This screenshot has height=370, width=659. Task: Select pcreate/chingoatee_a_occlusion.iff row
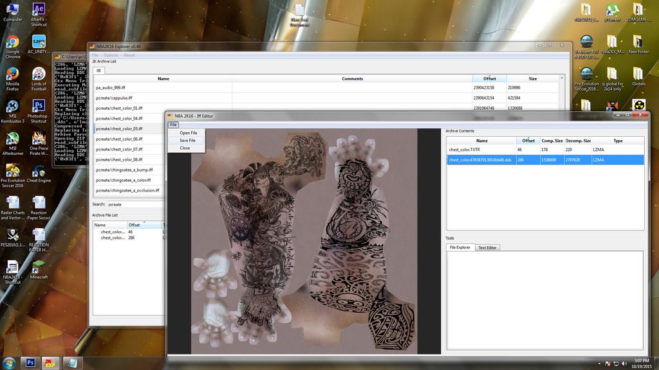129,190
